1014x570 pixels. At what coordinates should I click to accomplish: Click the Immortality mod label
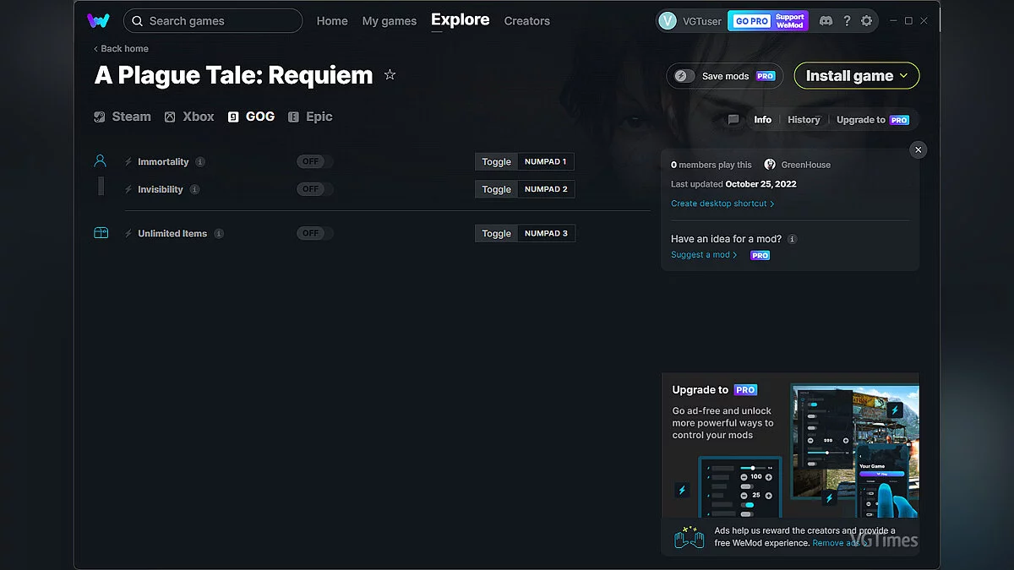163,161
